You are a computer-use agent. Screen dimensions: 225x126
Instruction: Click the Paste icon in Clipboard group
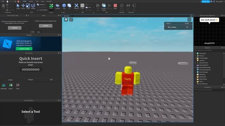pyautogui.click(x=3, y=6)
